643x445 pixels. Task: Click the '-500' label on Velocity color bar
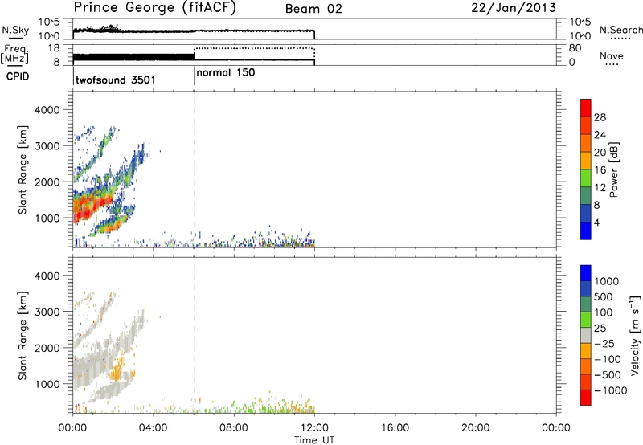(x=608, y=375)
